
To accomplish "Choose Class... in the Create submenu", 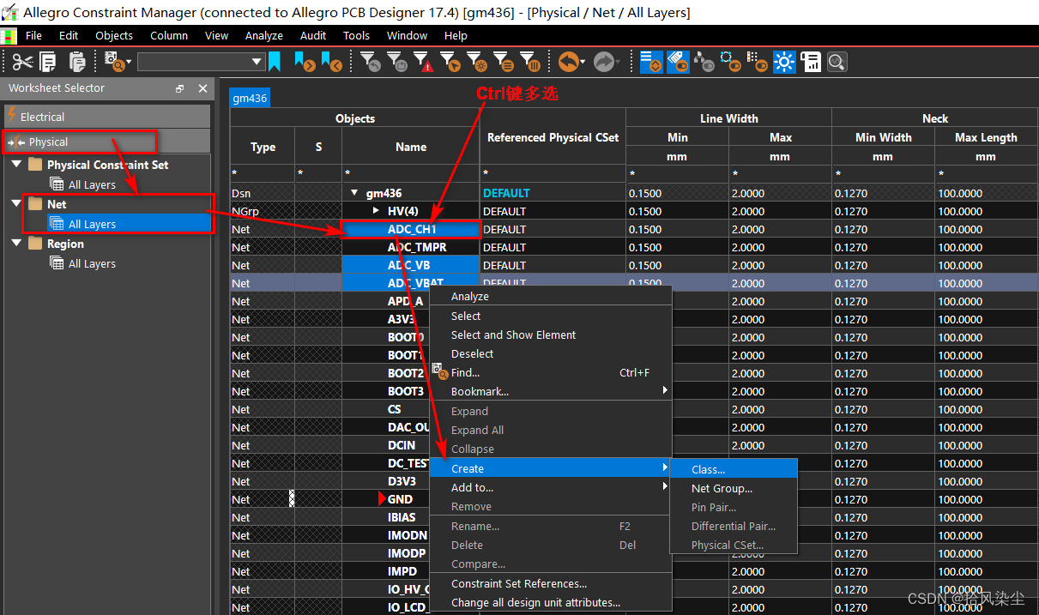I will [x=734, y=469].
